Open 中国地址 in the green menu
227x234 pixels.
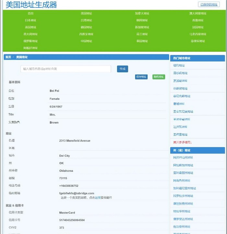pos(86,41)
